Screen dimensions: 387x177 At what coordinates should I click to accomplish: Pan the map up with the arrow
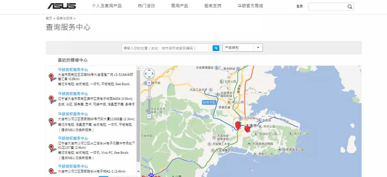click(149, 70)
